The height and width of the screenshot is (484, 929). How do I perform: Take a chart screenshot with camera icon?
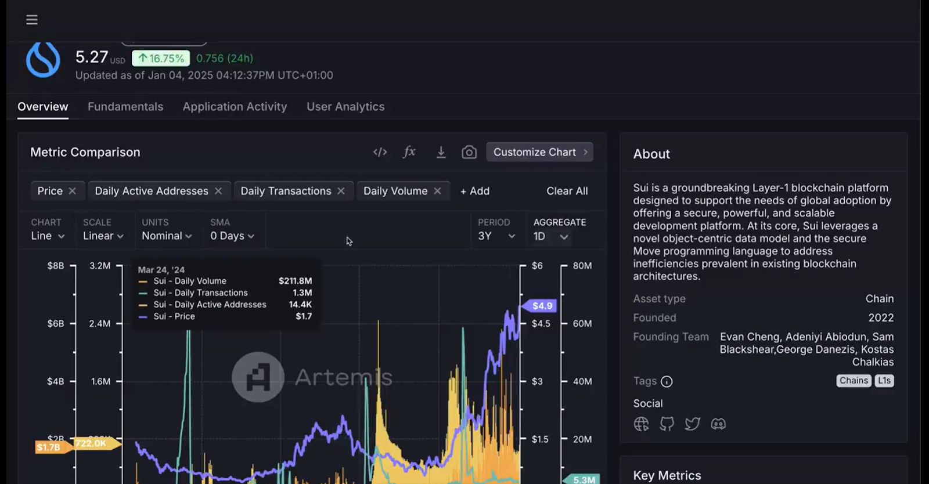pyautogui.click(x=469, y=152)
